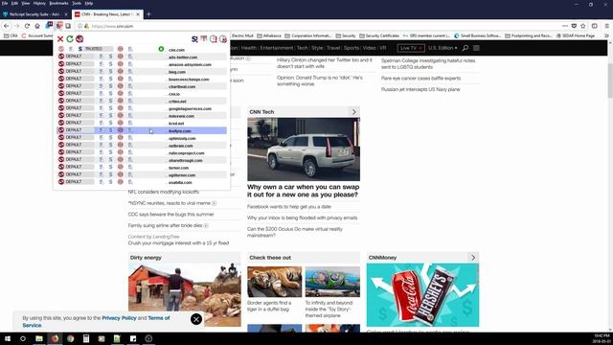Open the tiger in duffel bag thumbnail

(x=275, y=282)
